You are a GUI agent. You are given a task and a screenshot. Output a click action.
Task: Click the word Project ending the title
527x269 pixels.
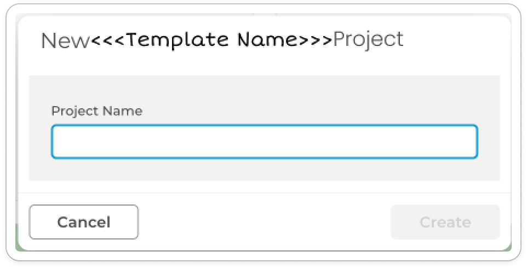click(368, 39)
